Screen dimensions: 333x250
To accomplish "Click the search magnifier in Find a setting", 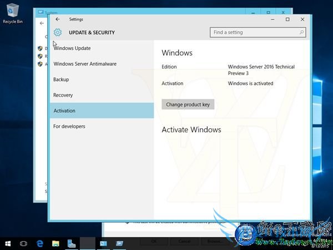I will [301, 32].
